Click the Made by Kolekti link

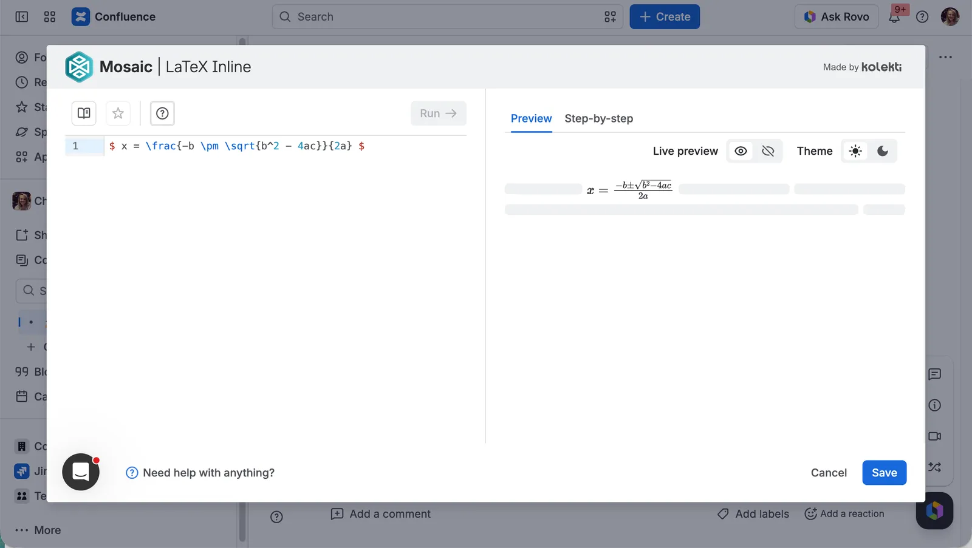tap(862, 67)
